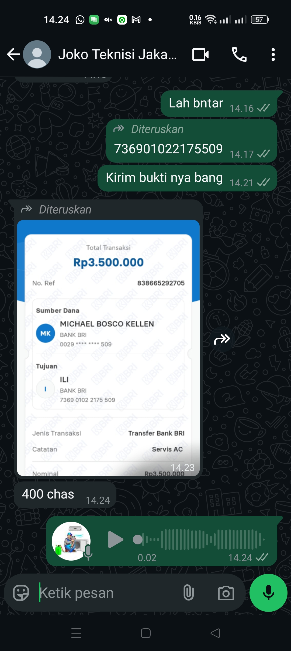Open the attachment paperclip menu
The image size is (291, 651).
189,593
